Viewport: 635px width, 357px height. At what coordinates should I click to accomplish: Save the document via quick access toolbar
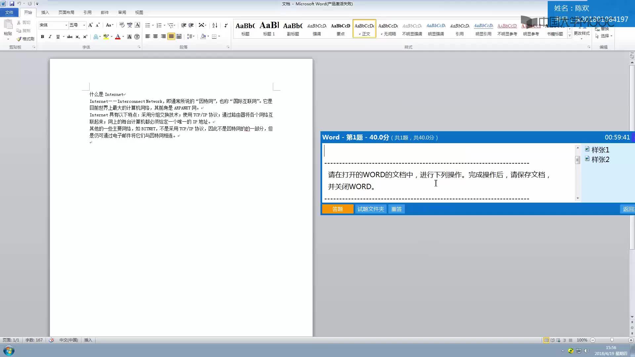(x=12, y=4)
